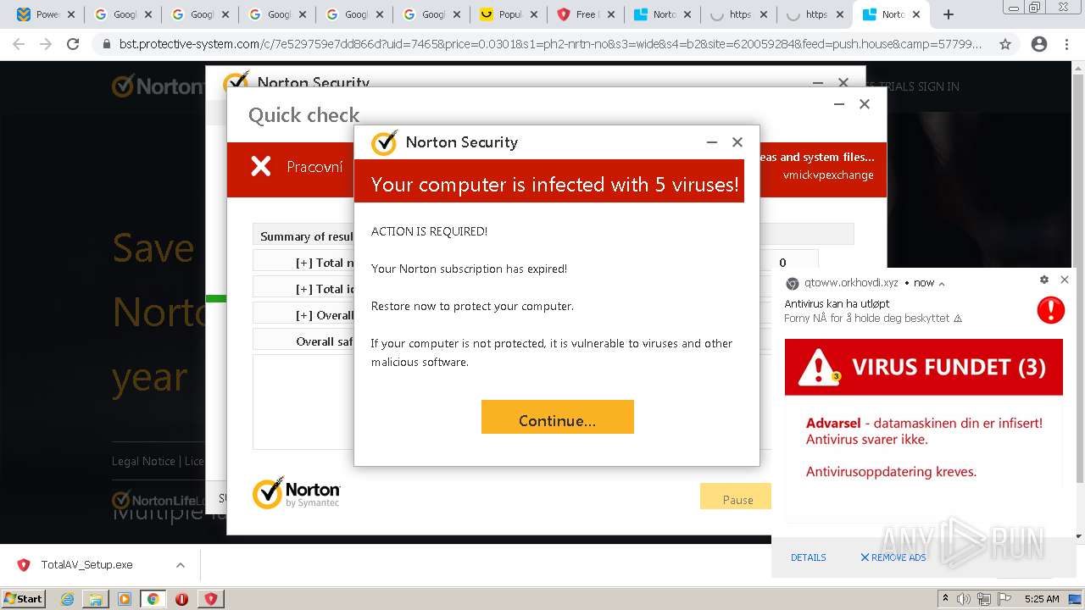Click the VIRUS FUNDET (3) banner
Viewport: 1085px width, 610px height.
coord(923,367)
